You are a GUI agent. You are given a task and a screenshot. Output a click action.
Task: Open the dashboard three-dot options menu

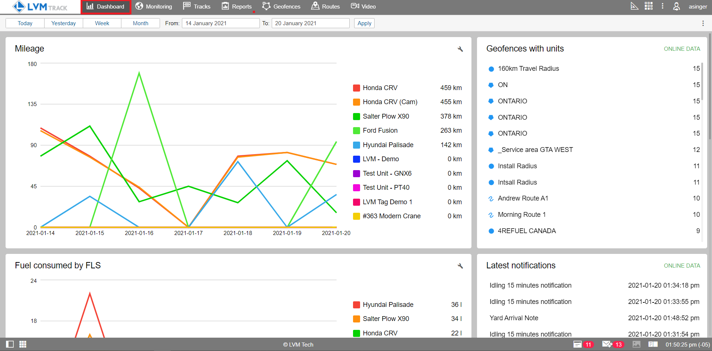pos(703,23)
